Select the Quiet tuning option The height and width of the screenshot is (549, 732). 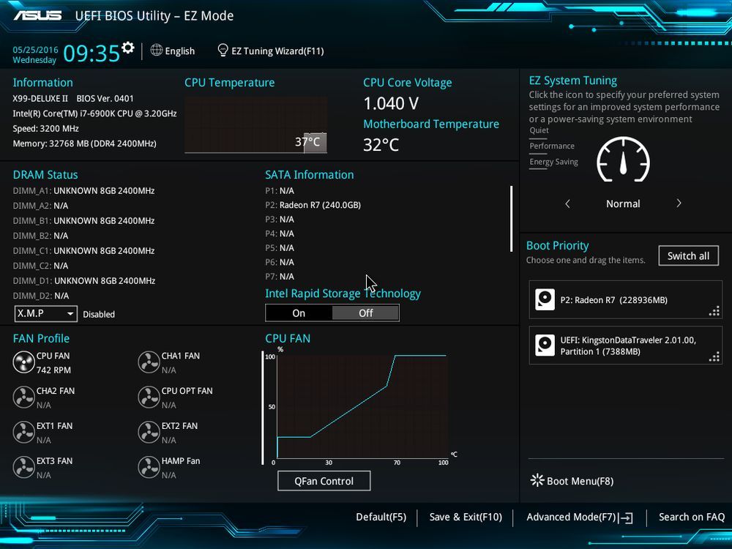point(539,130)
